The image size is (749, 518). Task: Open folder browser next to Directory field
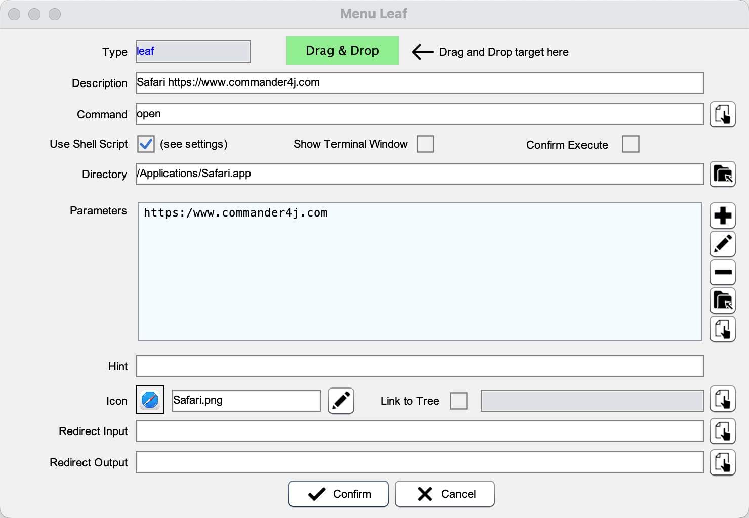coord(722,175)
